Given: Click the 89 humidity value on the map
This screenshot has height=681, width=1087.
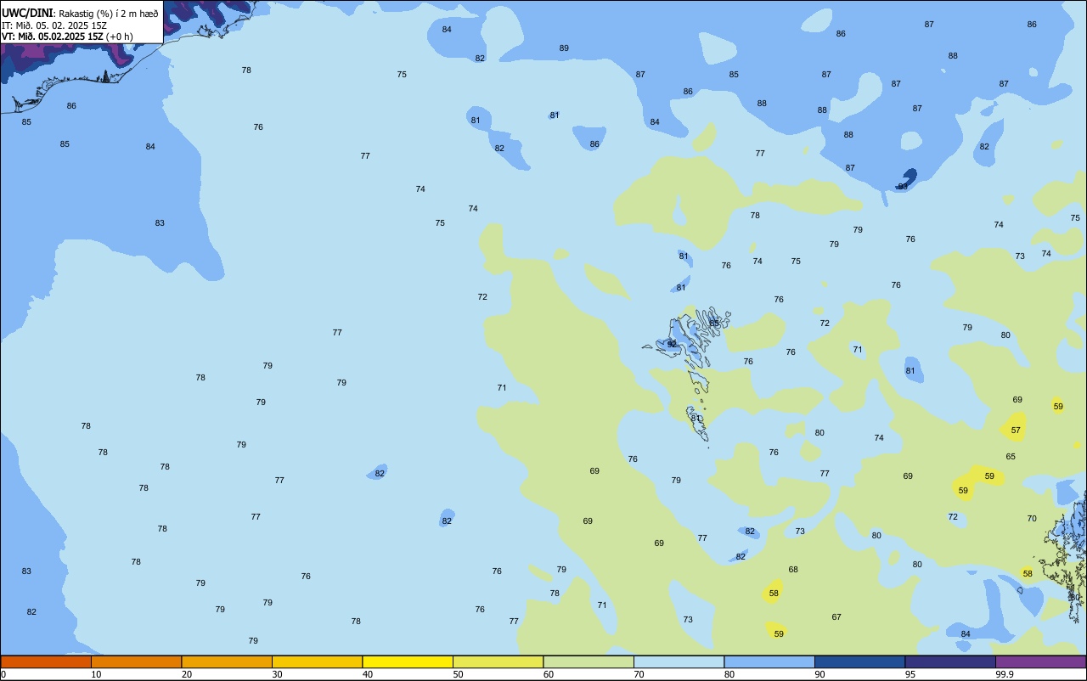Looking at the screenshot, I should pos(564,48).
